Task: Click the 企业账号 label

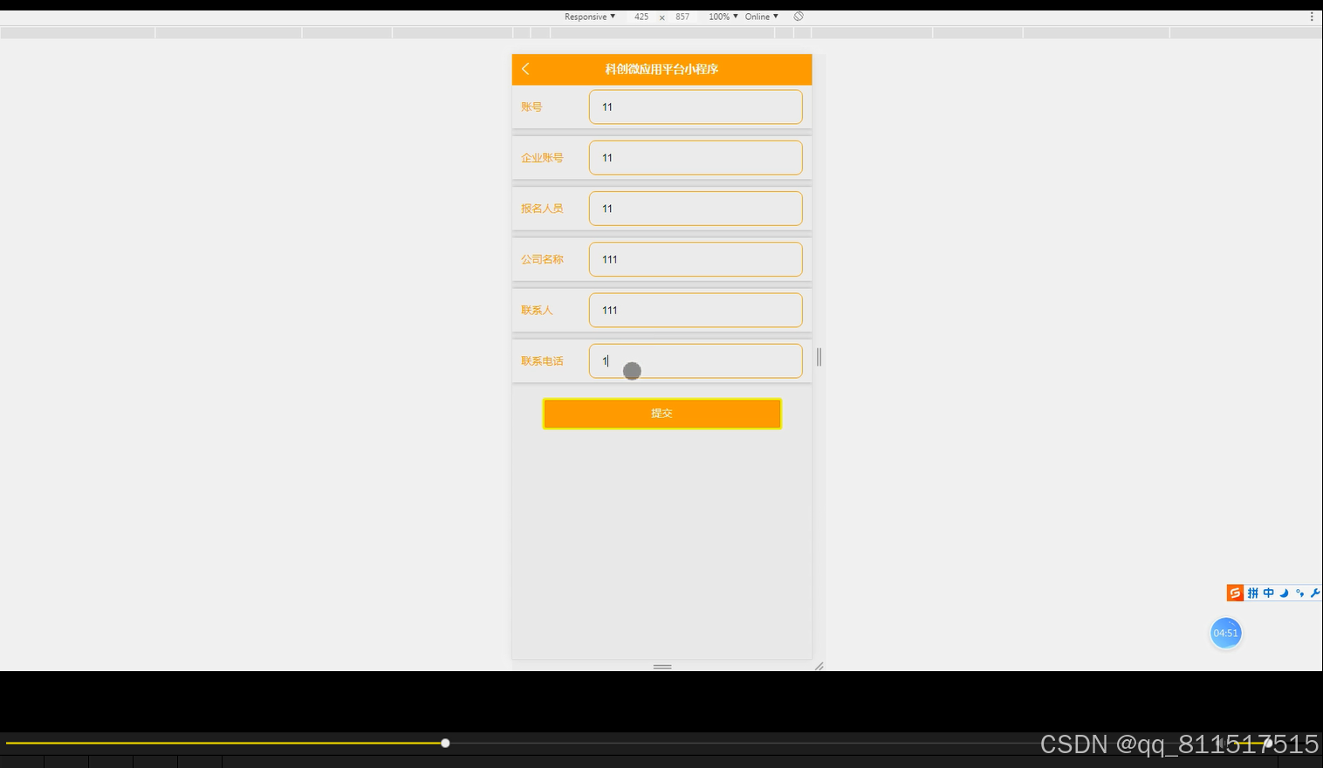Action: point(542,158)
